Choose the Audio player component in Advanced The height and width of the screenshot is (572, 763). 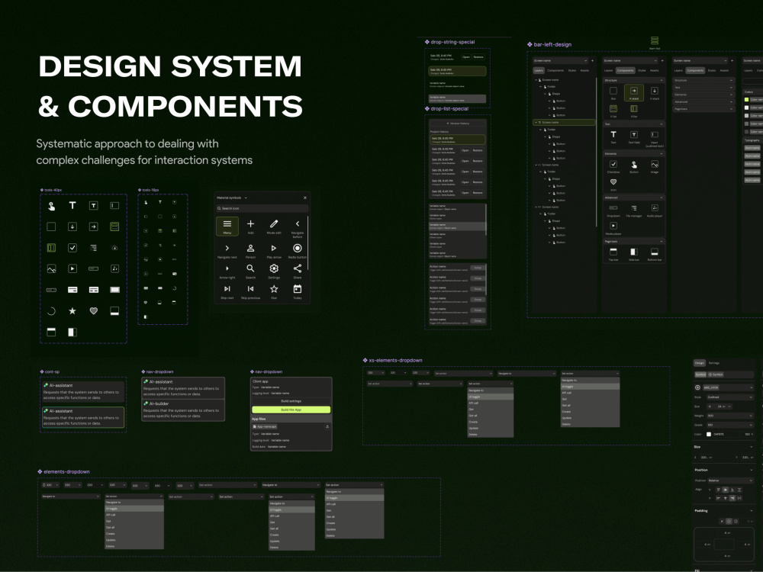pyautogui.click(x=655, y=210)
